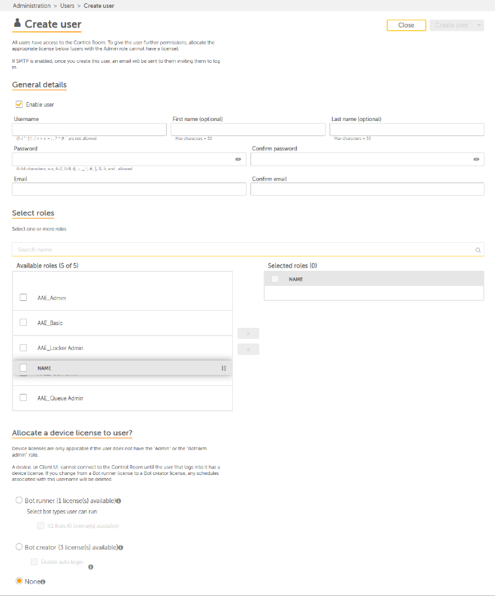Click info icon near Enable auto login

coord(90,567)
